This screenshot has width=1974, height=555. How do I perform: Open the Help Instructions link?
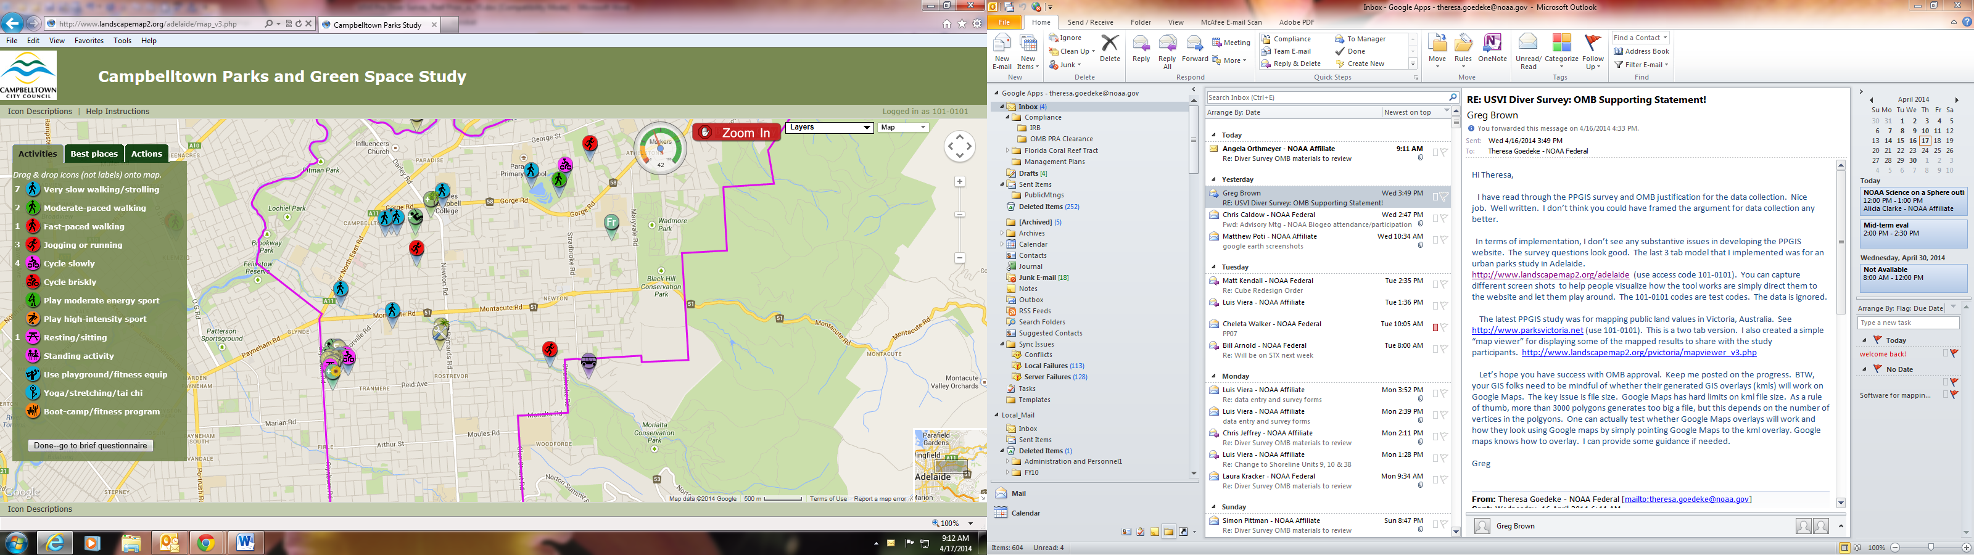(x=117, y=111)
